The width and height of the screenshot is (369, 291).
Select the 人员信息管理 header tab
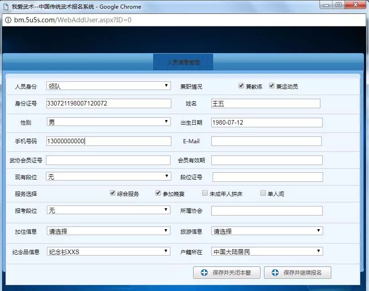(x=183, y=62)
